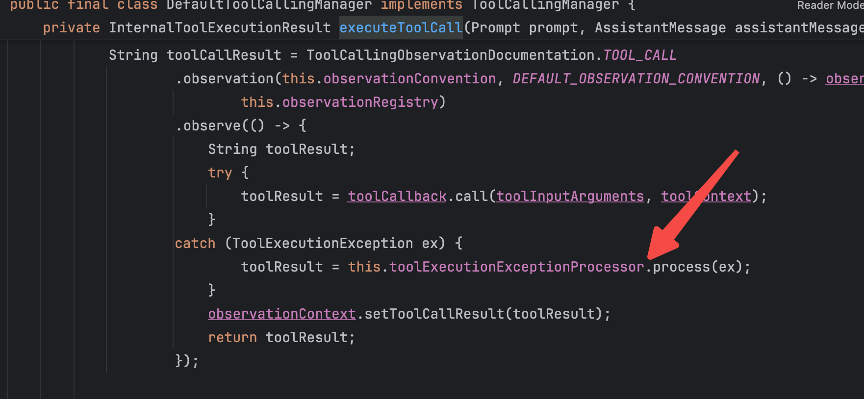Click the ToolExecutionException type in catch
This screenshot has height=399, width=864.
click(x=322, y=243)
